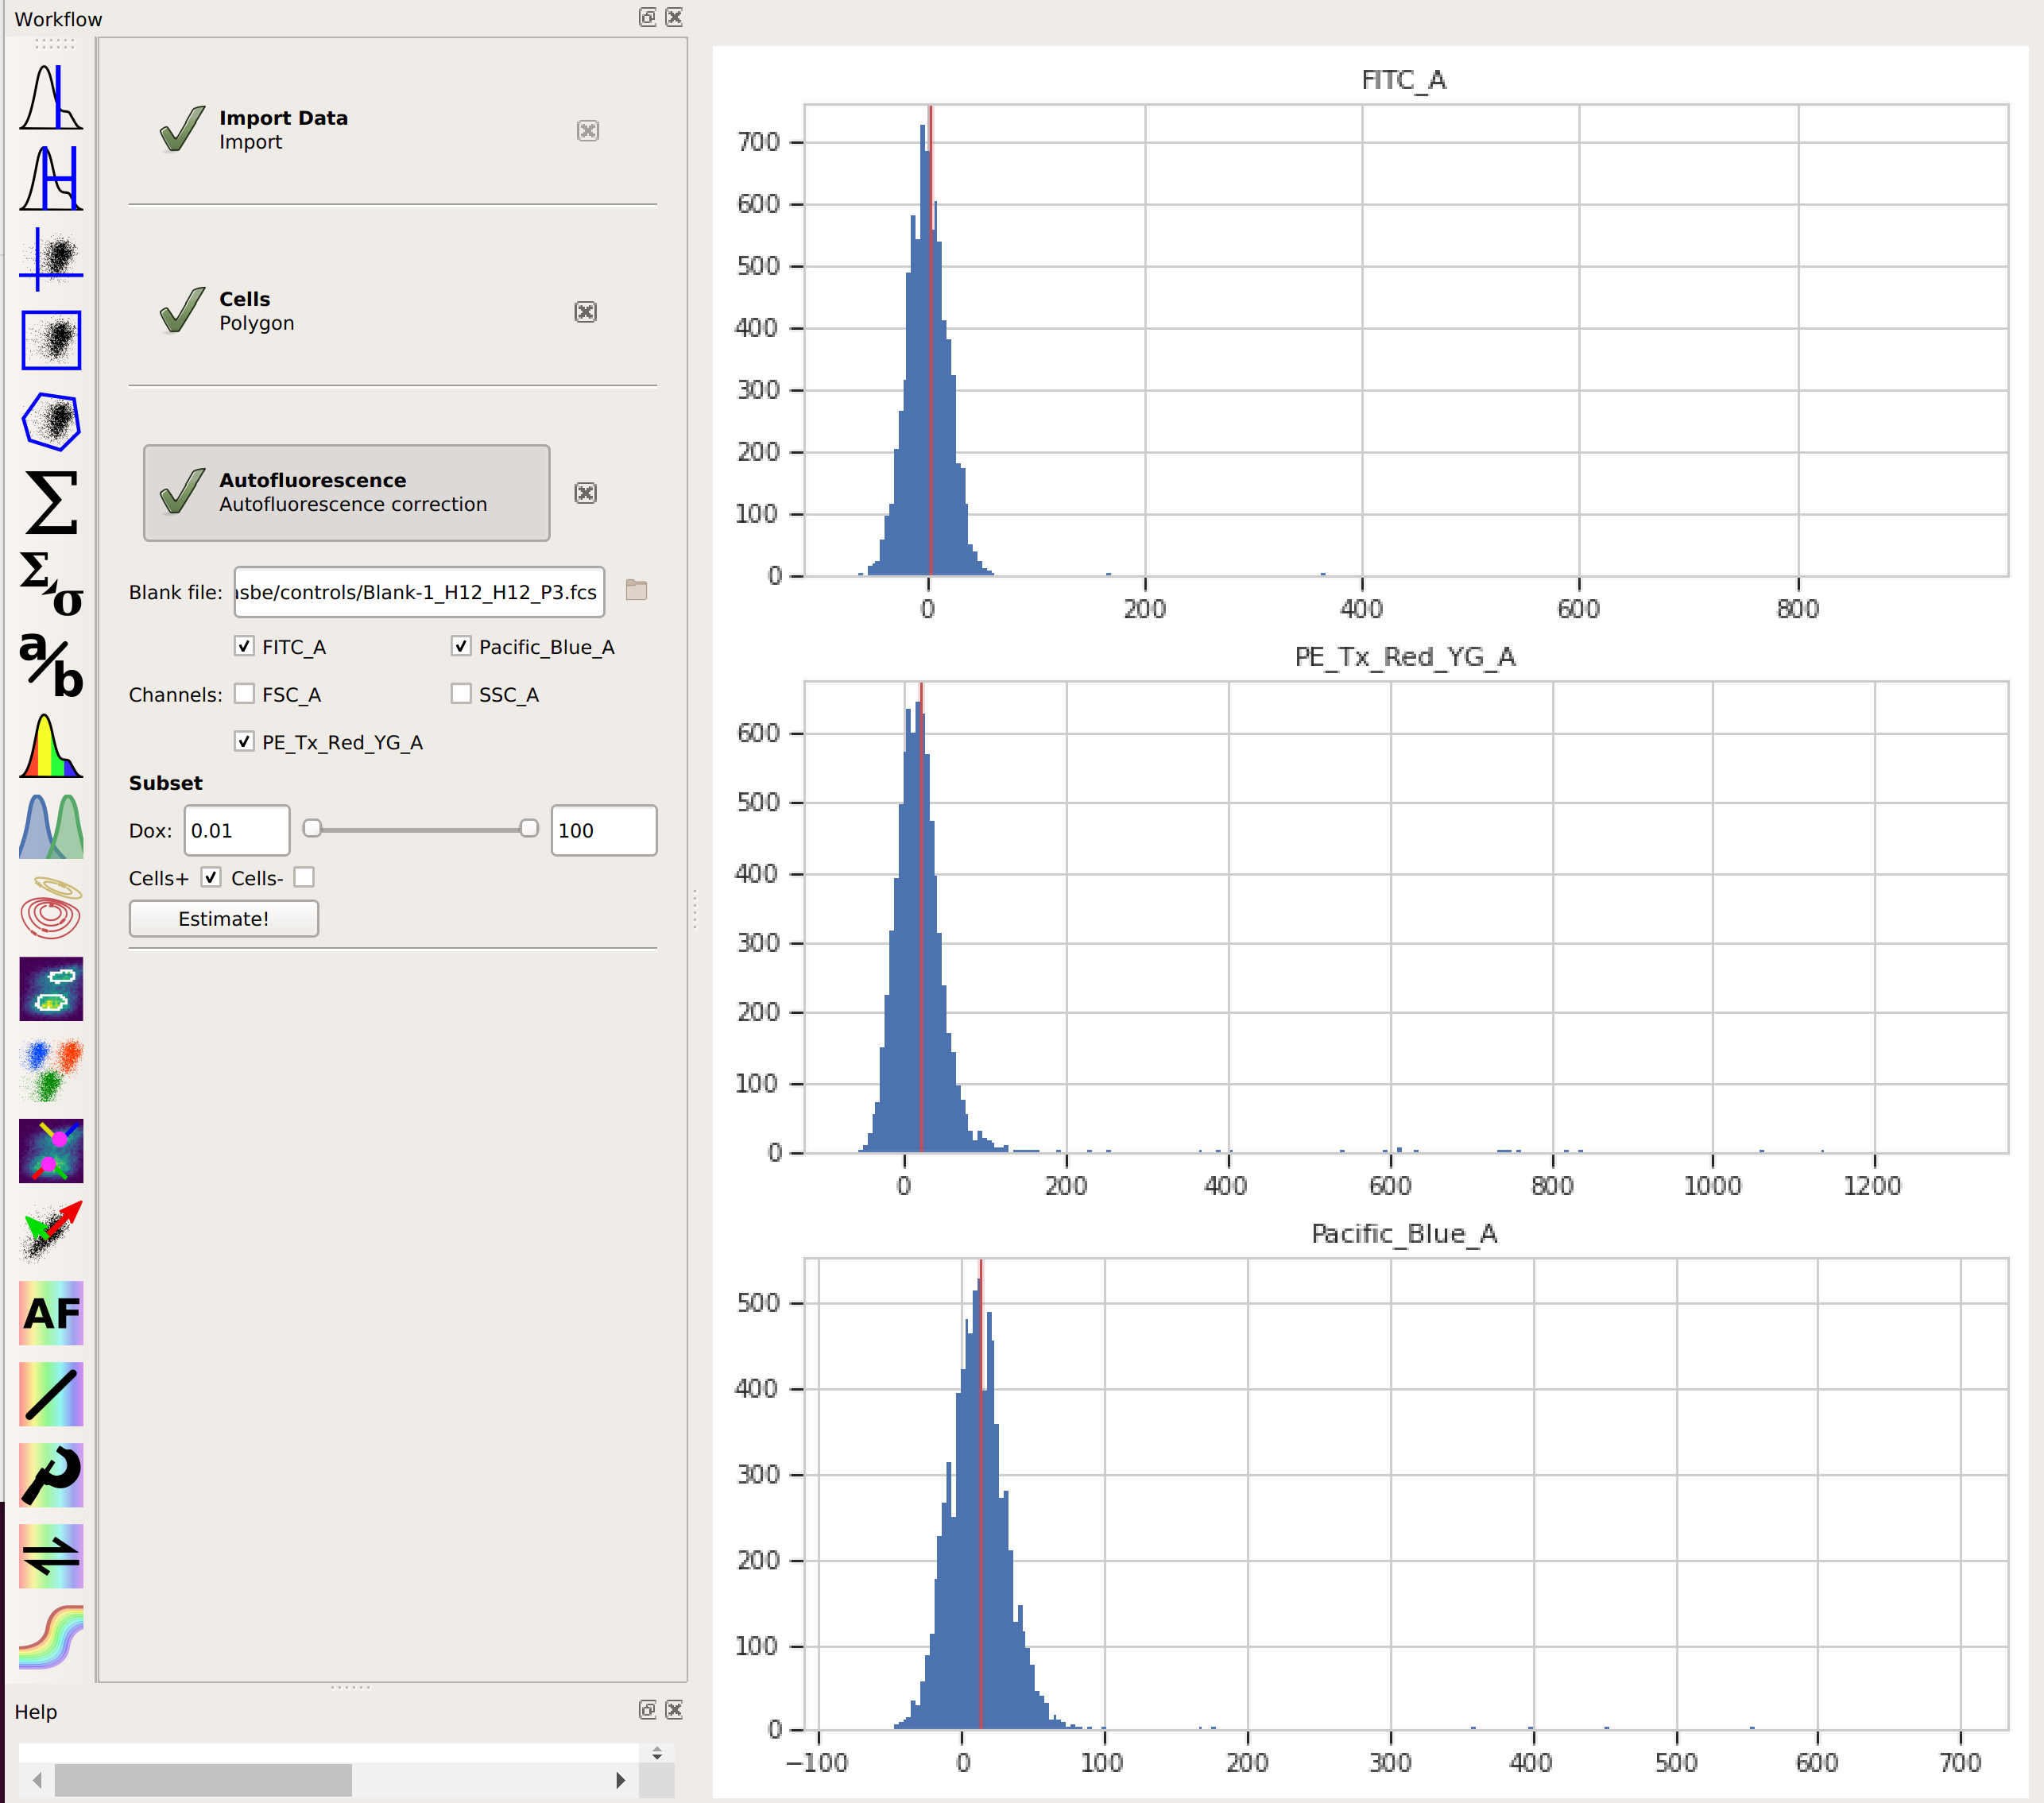Toggle the Cells+ subset checkbox
2044x1803 pixels.
[211, 877]
